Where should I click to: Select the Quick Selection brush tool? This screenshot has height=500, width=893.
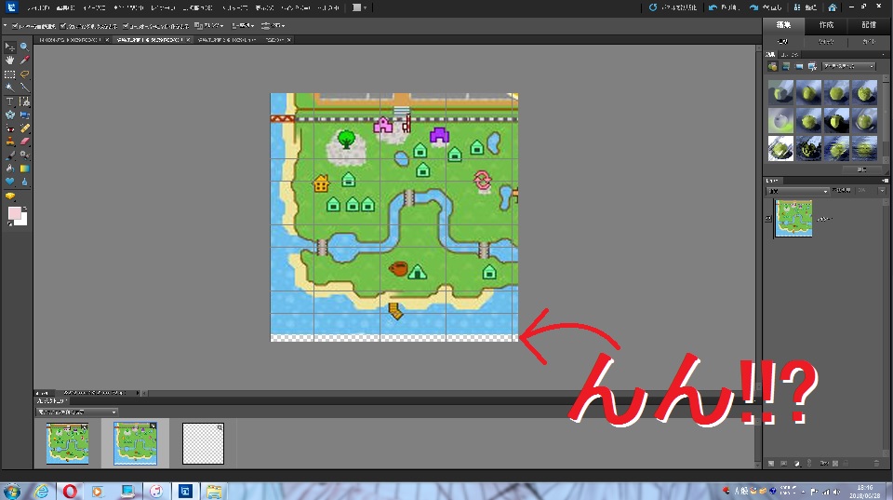point(24,88)
